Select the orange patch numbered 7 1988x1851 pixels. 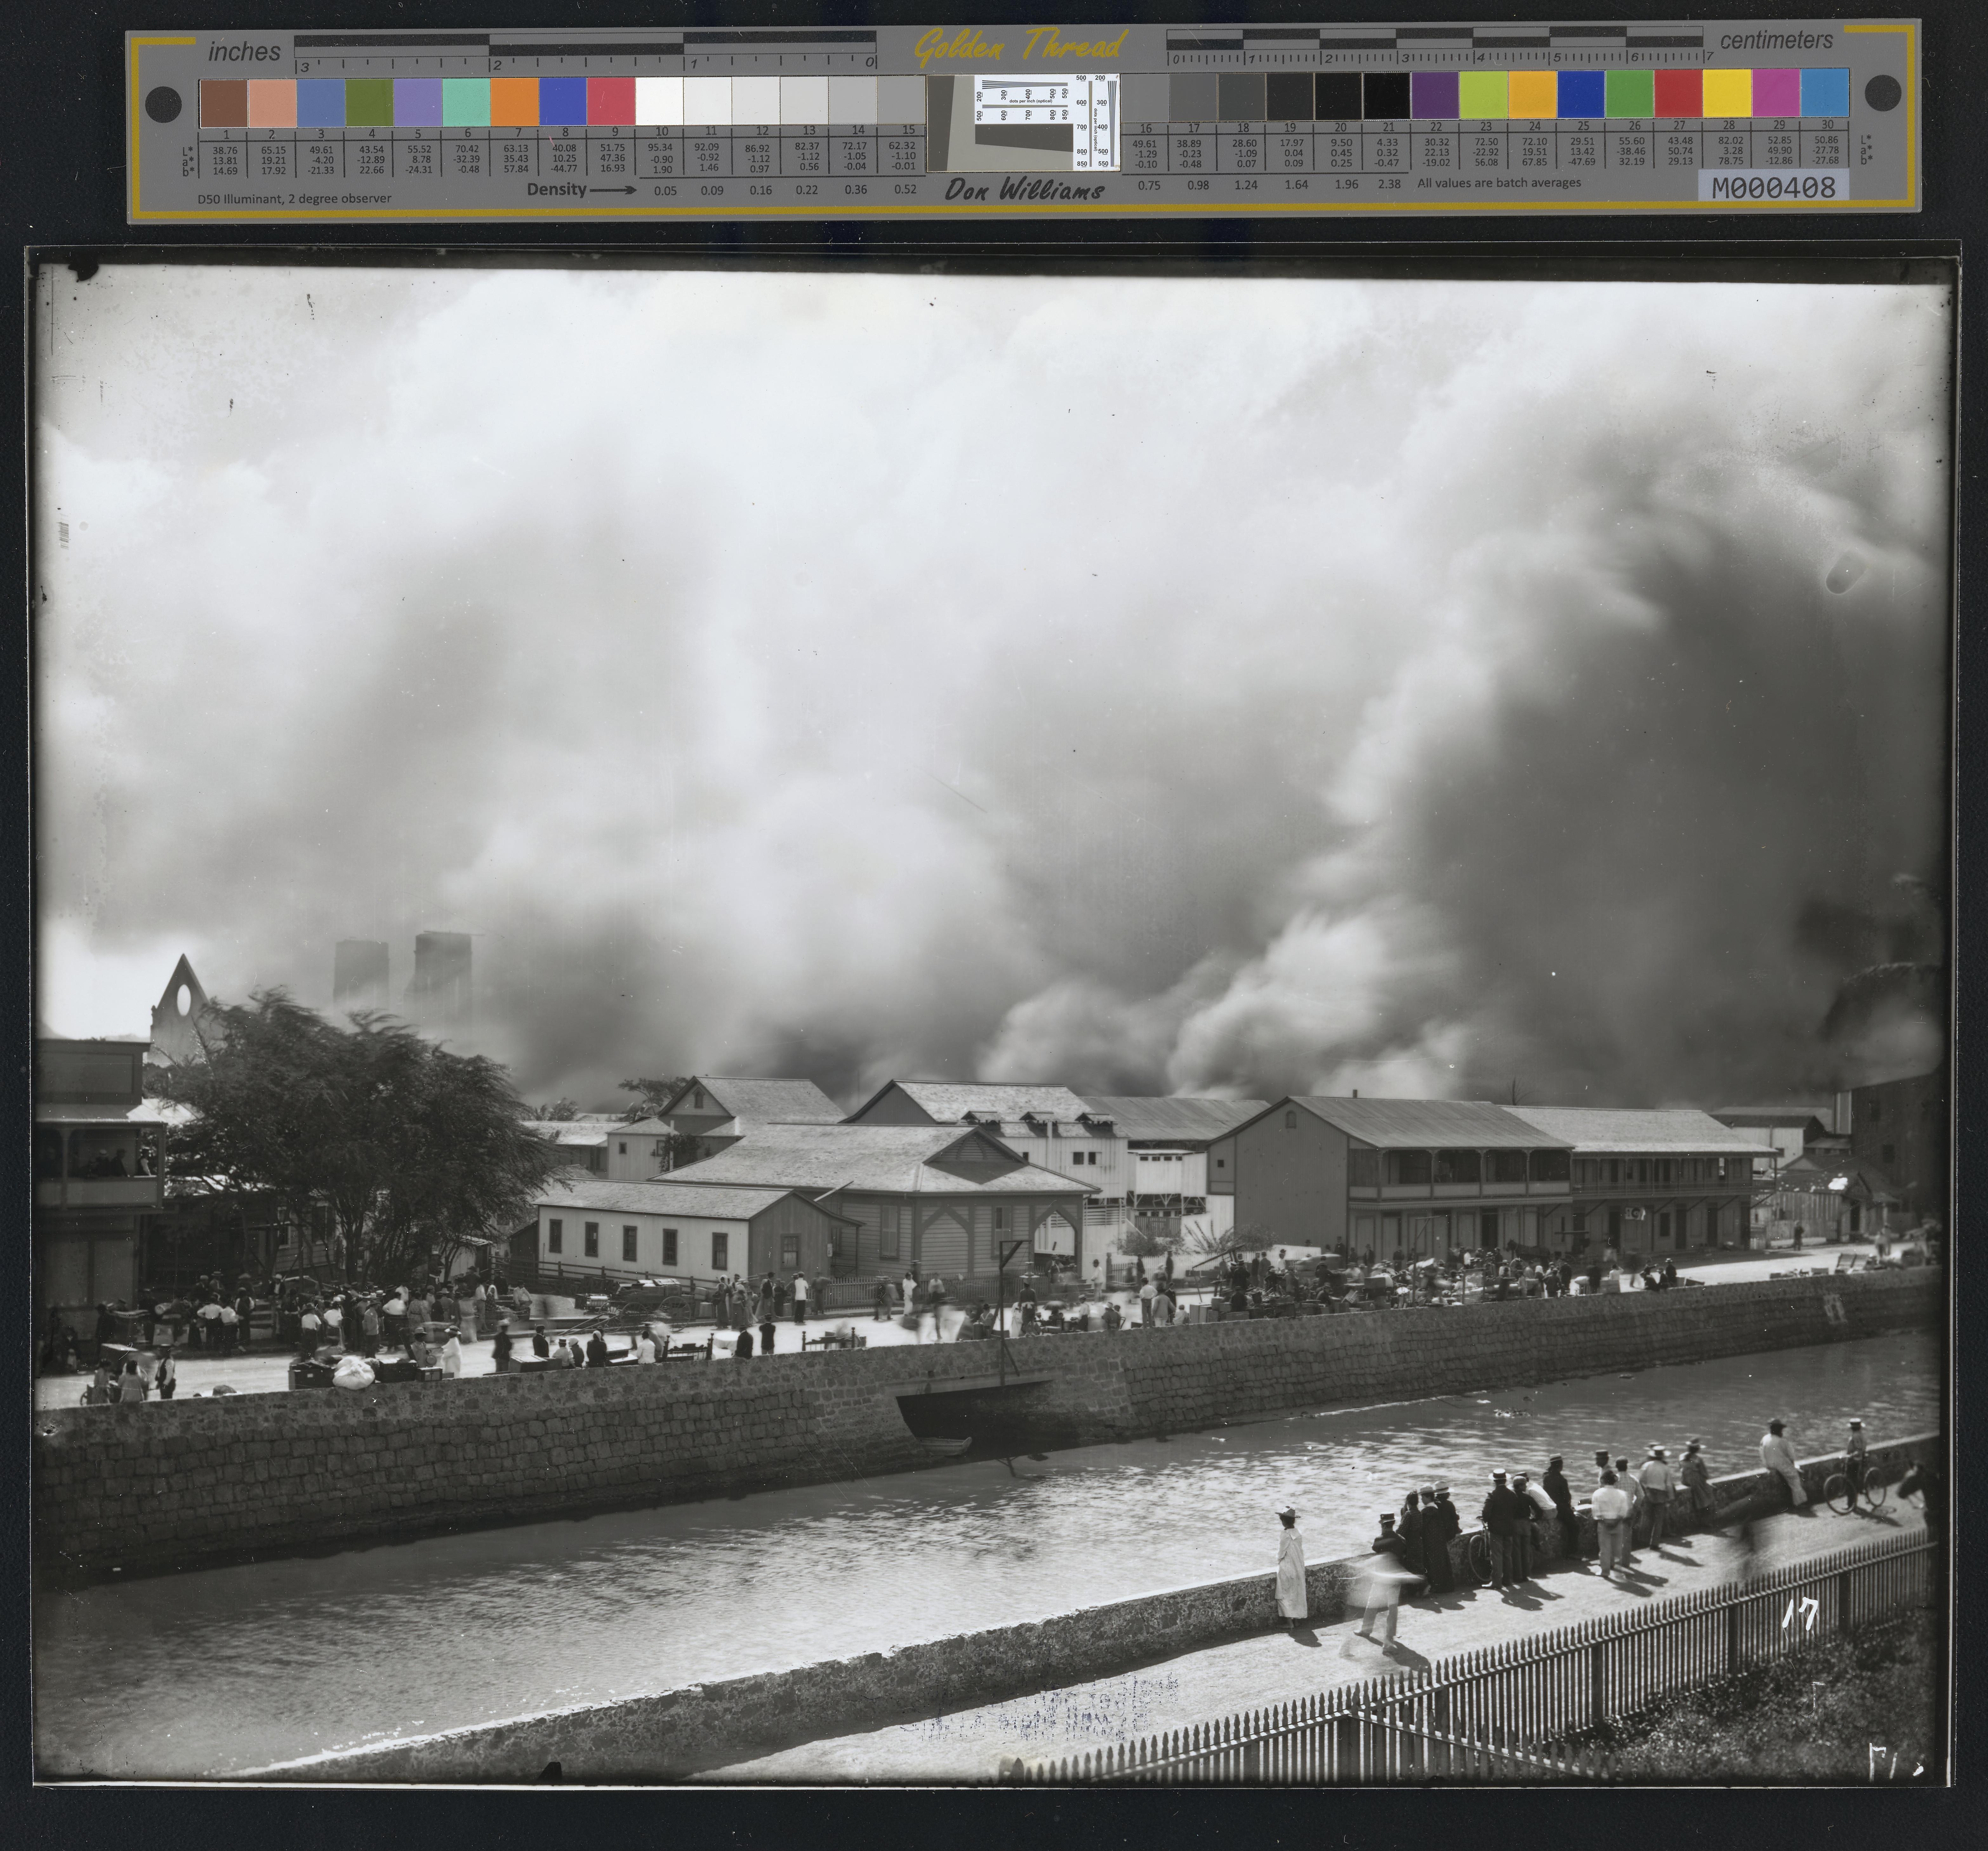pyautogui.click(x=515, y=102)
